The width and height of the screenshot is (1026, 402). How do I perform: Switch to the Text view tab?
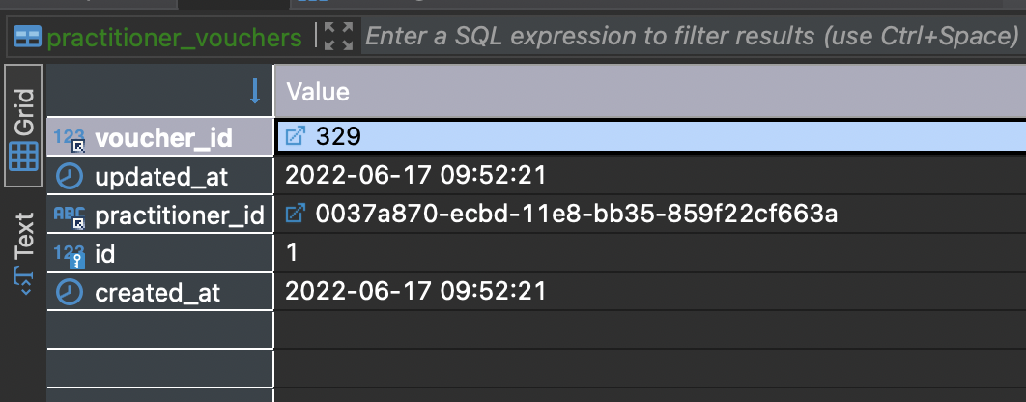(23, 253)
